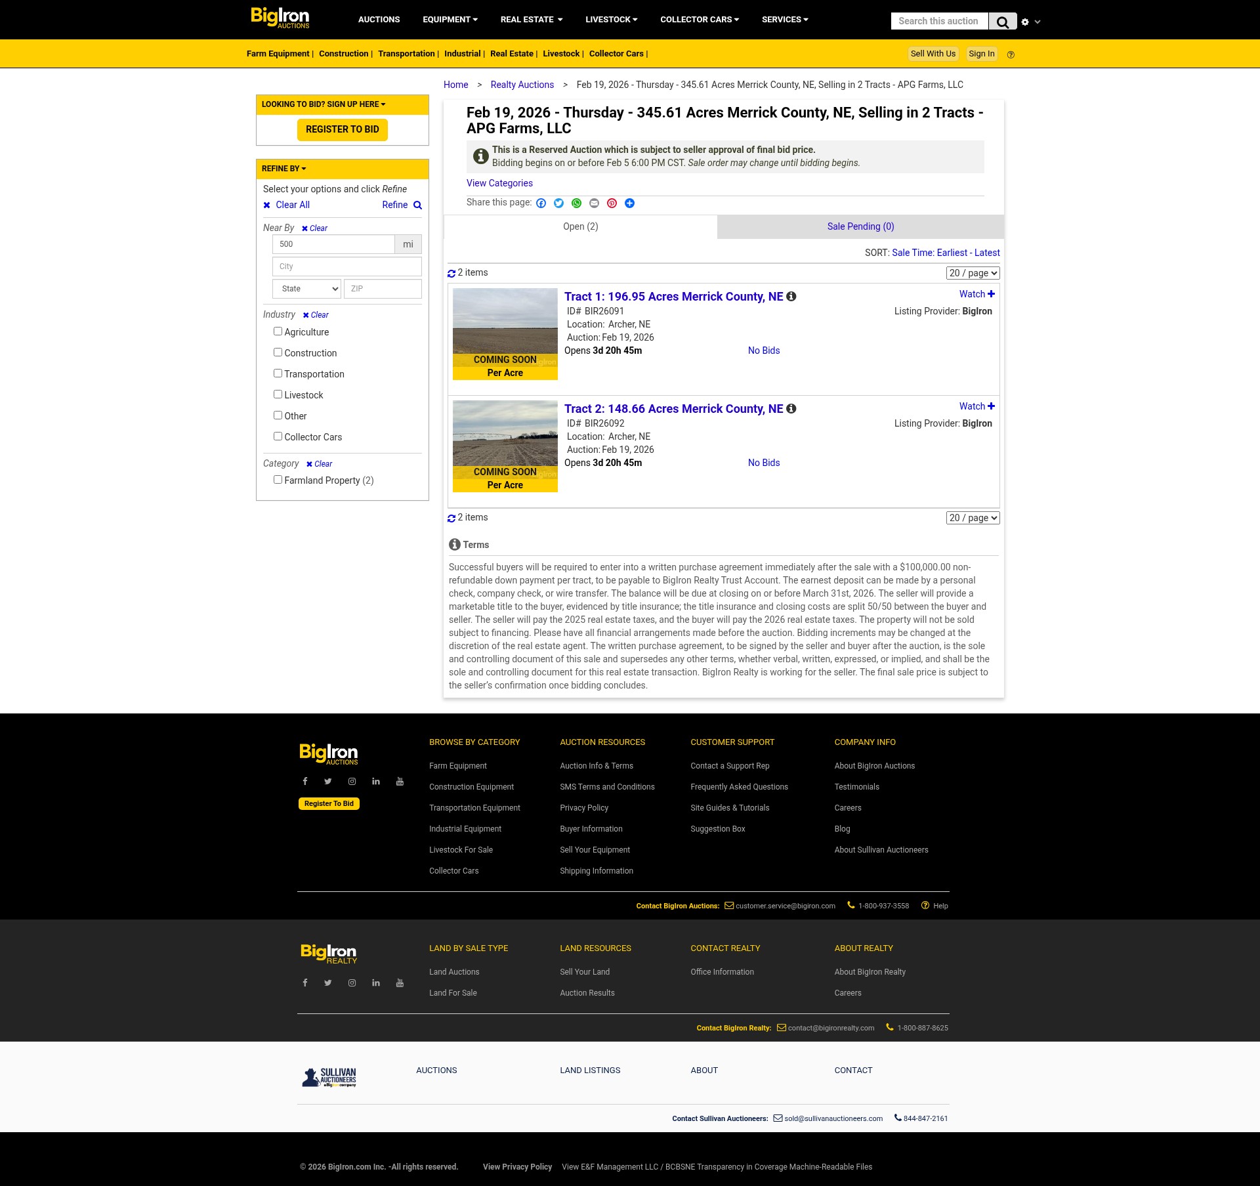This screenshot has width=1260, height=1186.
Task: Open the State dropdown
Action: (306, 289)
